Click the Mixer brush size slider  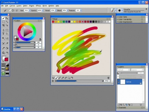tap(79, 81)
